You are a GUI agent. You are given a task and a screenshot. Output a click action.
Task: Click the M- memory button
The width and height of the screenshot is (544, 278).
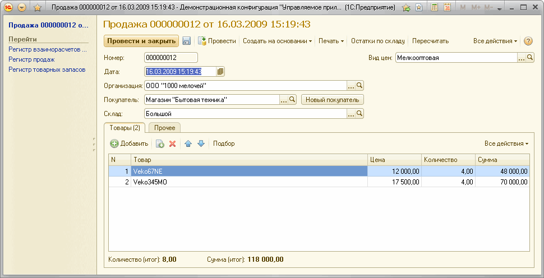coord(489,7)
